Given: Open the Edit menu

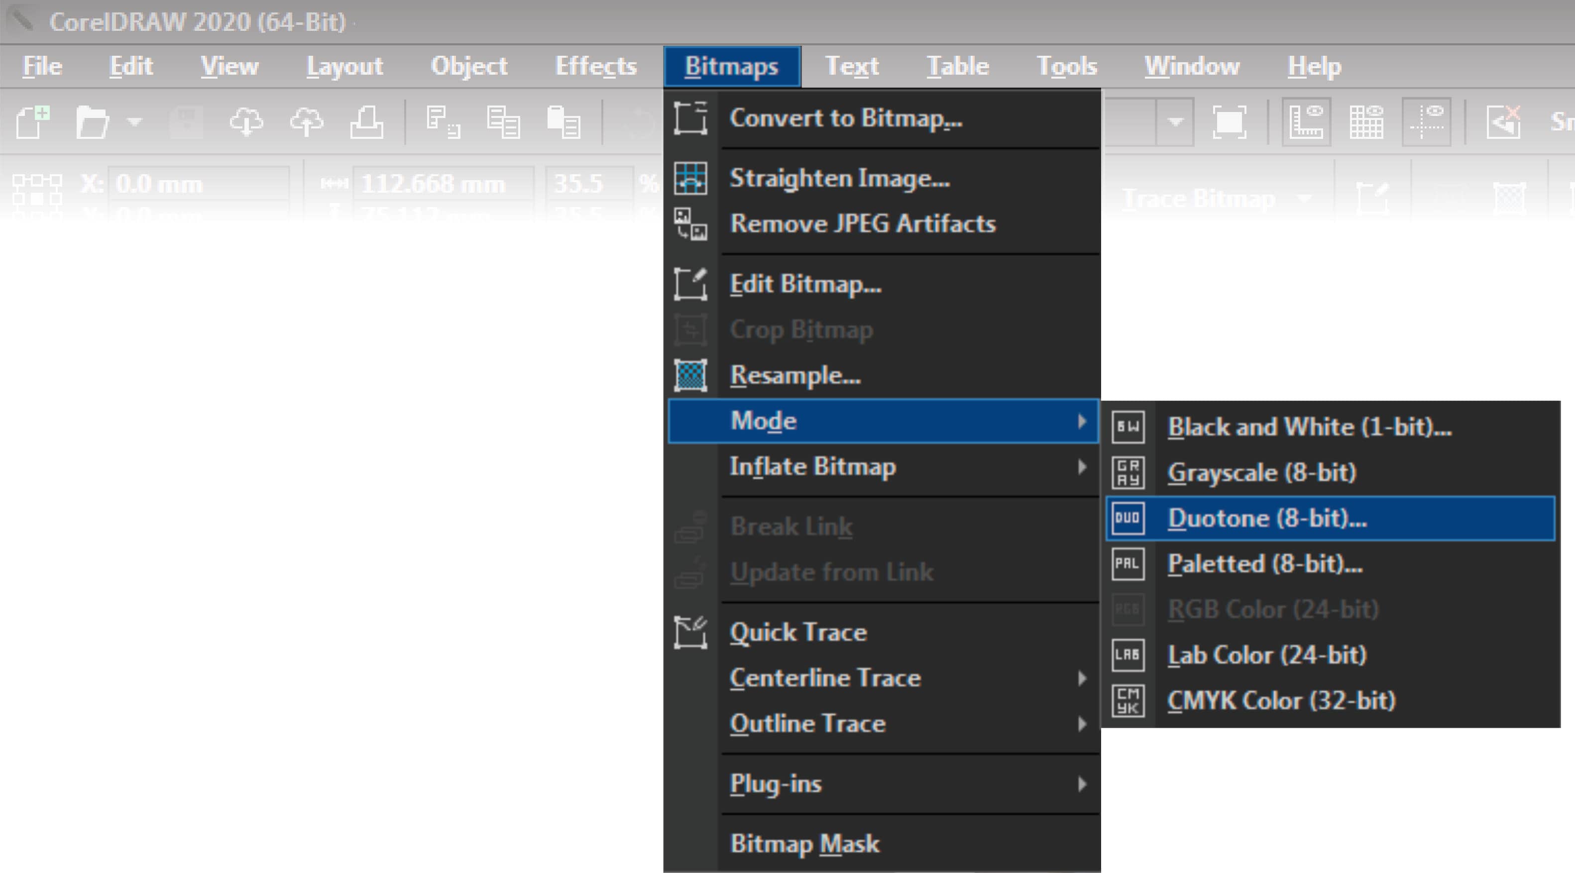Looking at the screenshot, I should (131, 66).
